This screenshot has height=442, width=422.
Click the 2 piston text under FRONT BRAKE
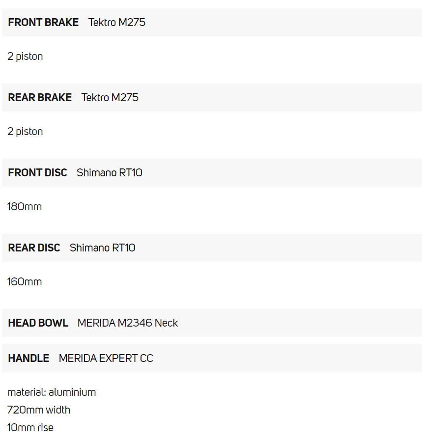click(x=25, y=56)
